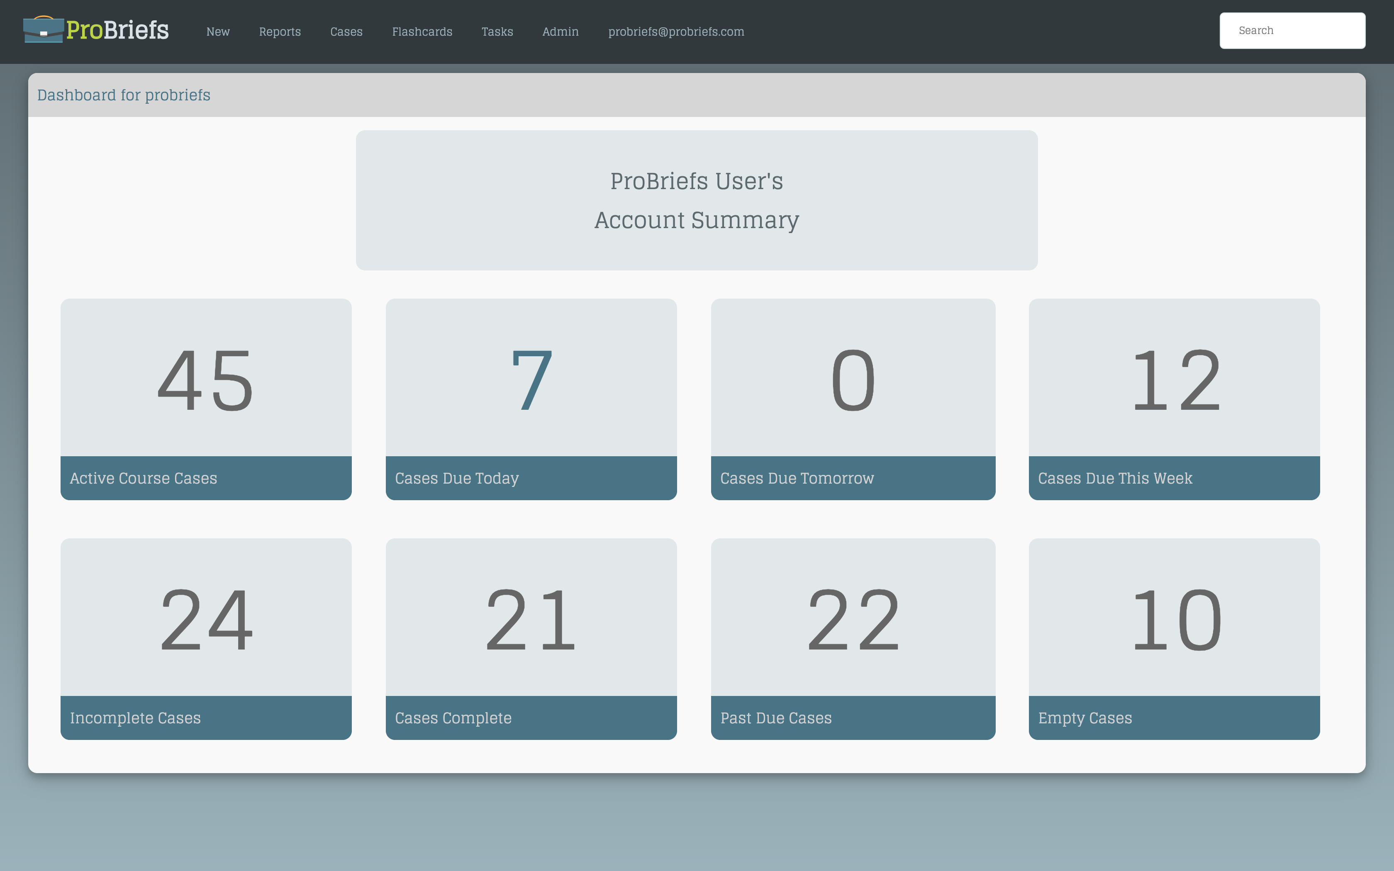Image resolution: width=1394 pixels, height=871 pixels.
Task: Open the New menu
Action: [217, 32]
